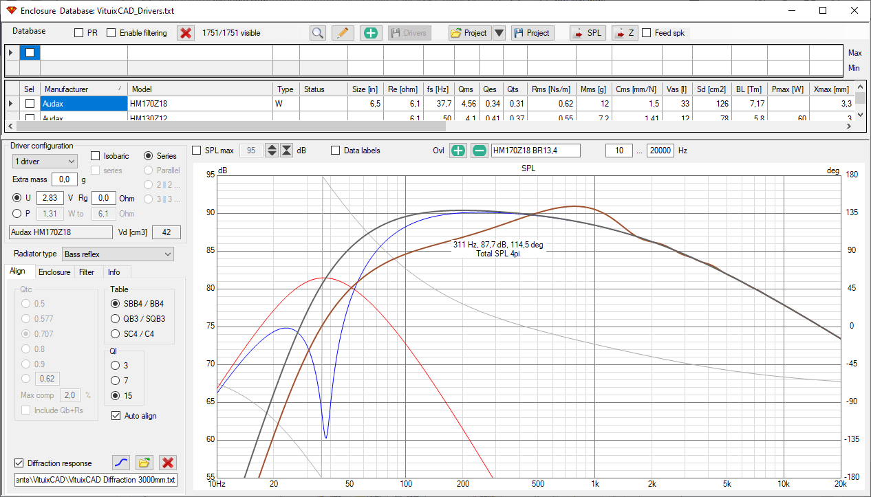Viewport: 871px width, 497px height.
Task: Click the blue curve diffraction icon
Action: pyautogui.click(x=120, y=463)
